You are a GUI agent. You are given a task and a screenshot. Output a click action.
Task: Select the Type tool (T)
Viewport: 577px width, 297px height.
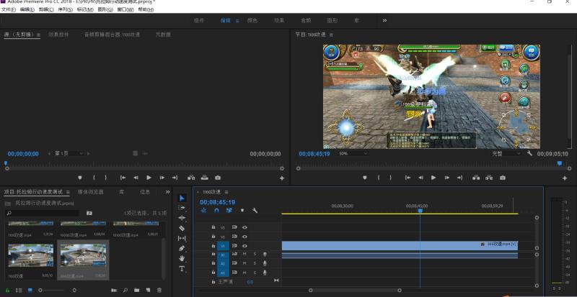tap(182, 268)
